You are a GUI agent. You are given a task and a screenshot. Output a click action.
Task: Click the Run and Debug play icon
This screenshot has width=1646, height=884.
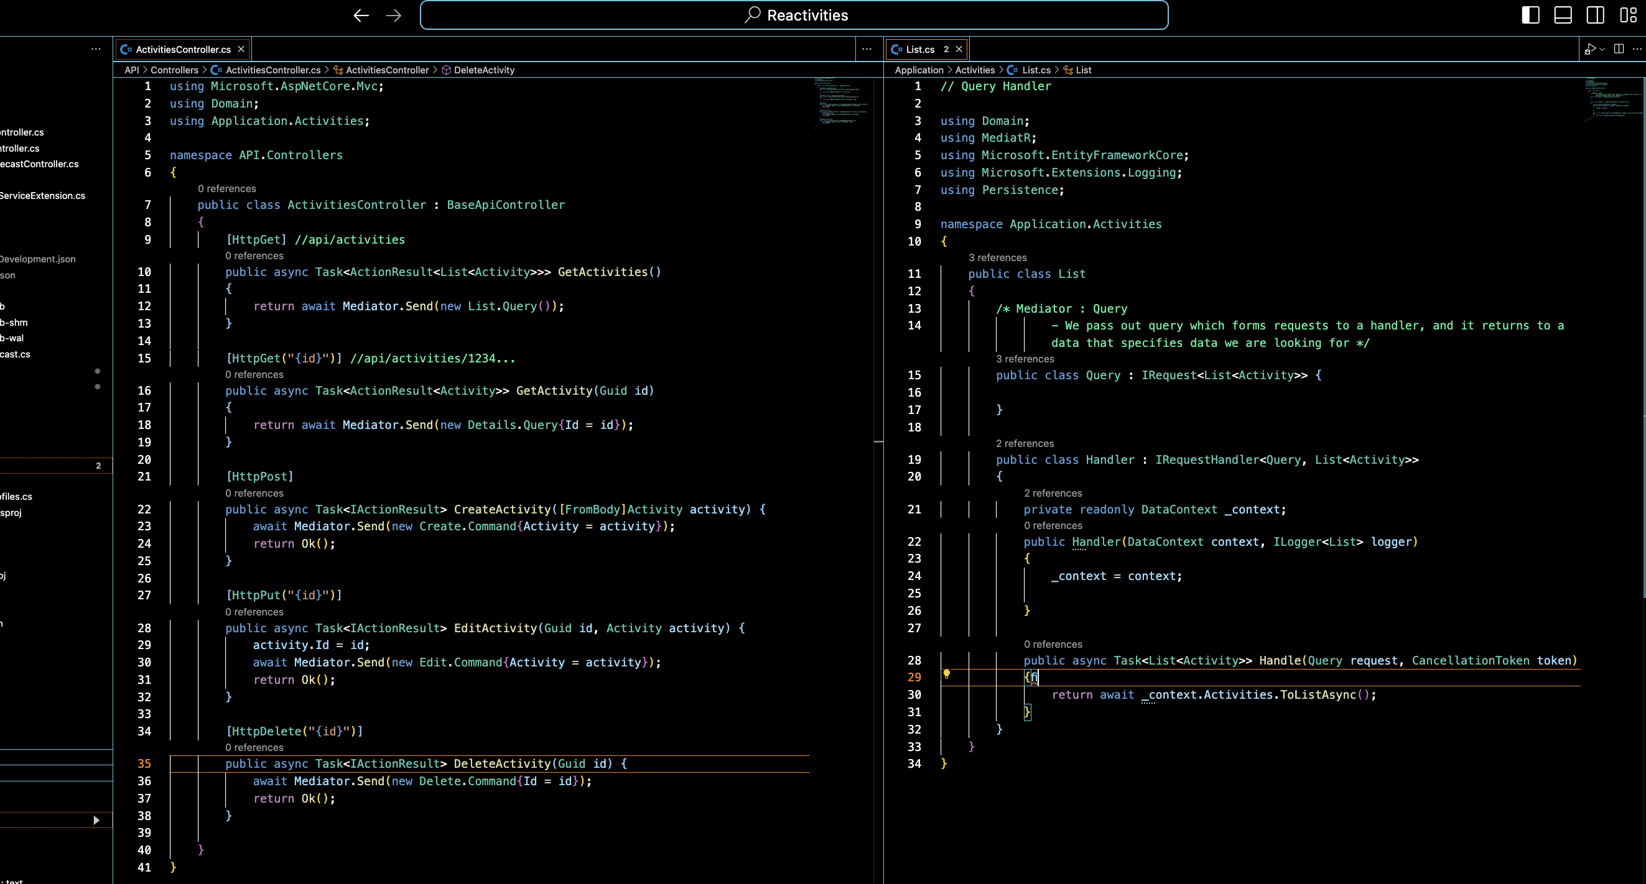point(1591,49)
